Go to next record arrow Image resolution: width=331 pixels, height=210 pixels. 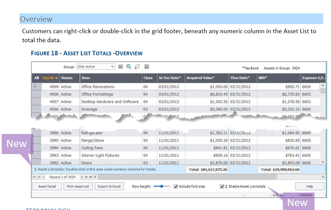(x=82, y=177)
